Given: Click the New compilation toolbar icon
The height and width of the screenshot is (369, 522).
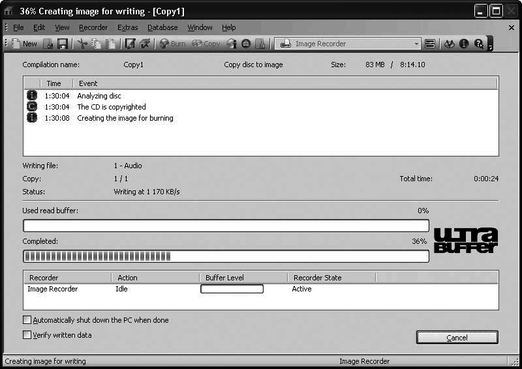Looking at the screenshot, I should [24, 44].
